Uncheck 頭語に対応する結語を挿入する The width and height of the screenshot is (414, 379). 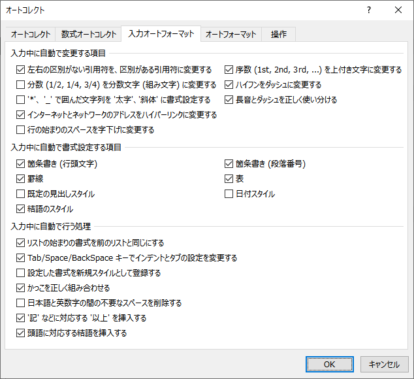coord(21,333)
